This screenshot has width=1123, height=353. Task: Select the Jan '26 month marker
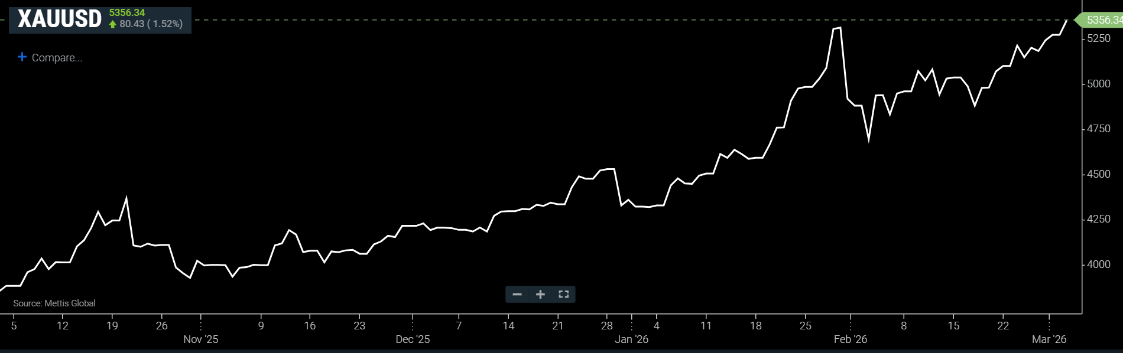[x=631, y=339]
